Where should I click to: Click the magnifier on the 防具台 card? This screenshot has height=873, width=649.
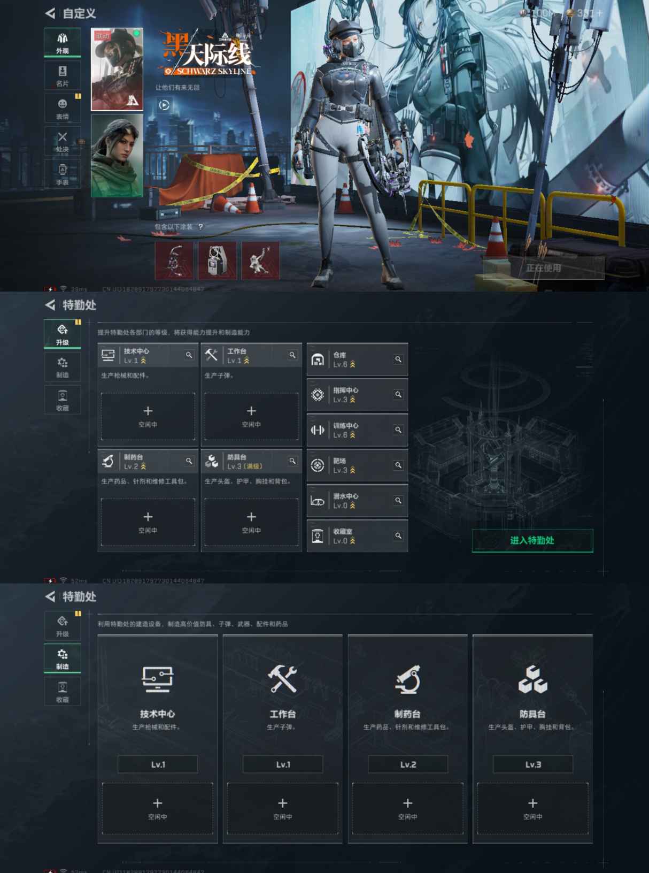292,461
